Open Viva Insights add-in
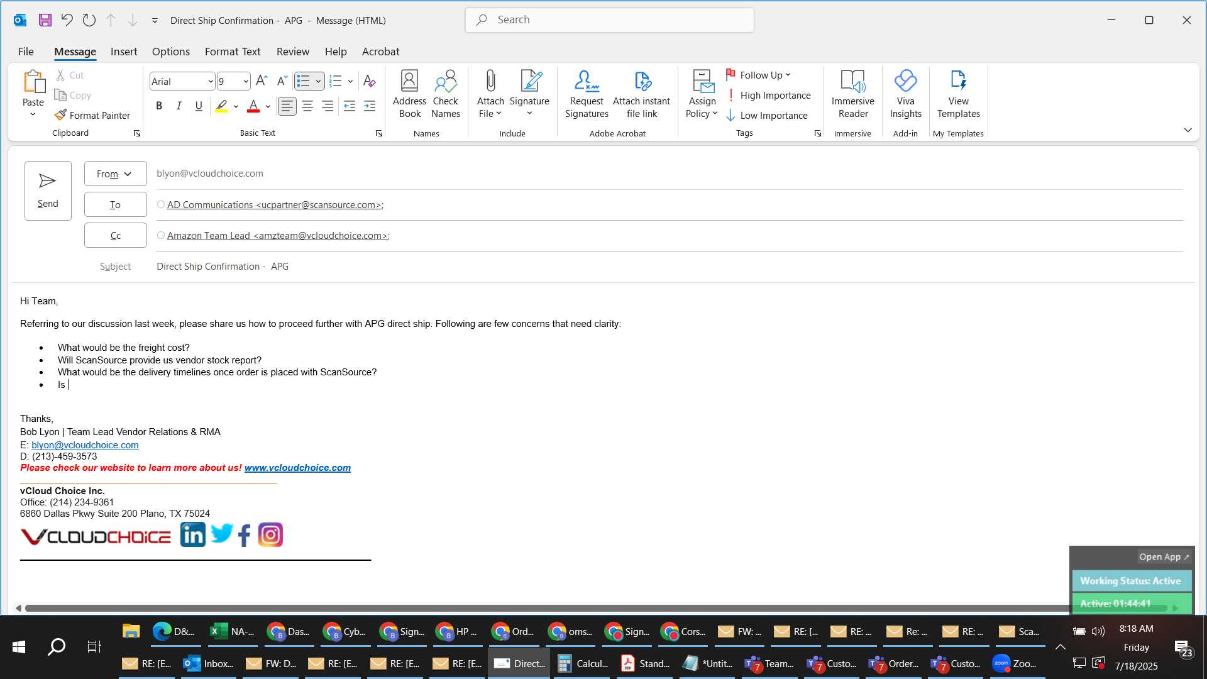This screenshot has height=679, width=1207. (905, 94)
